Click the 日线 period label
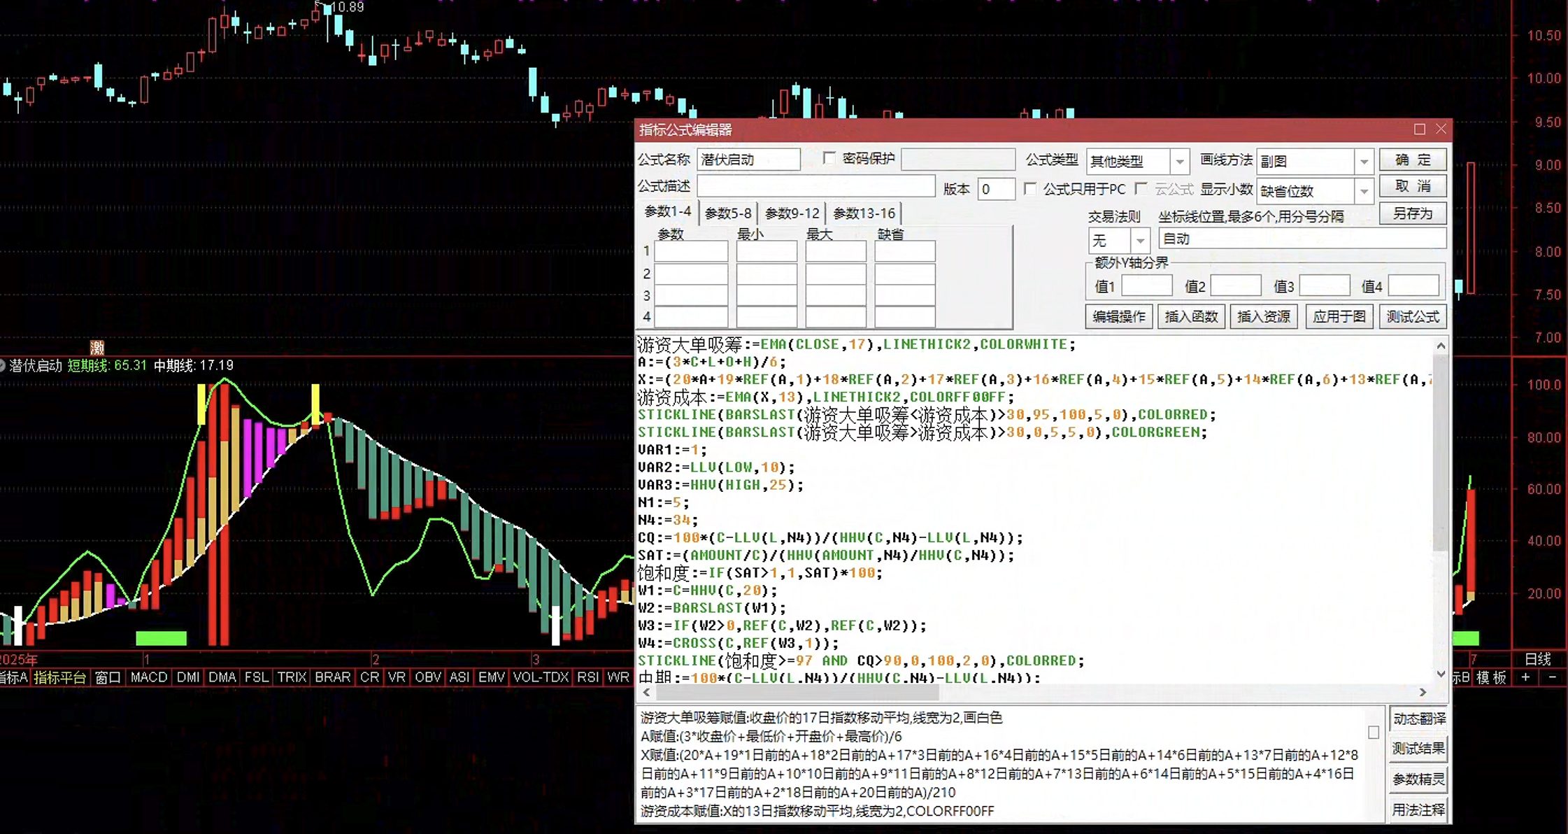The width and height of the screenshot is (1568, 834). [1538, 659]
